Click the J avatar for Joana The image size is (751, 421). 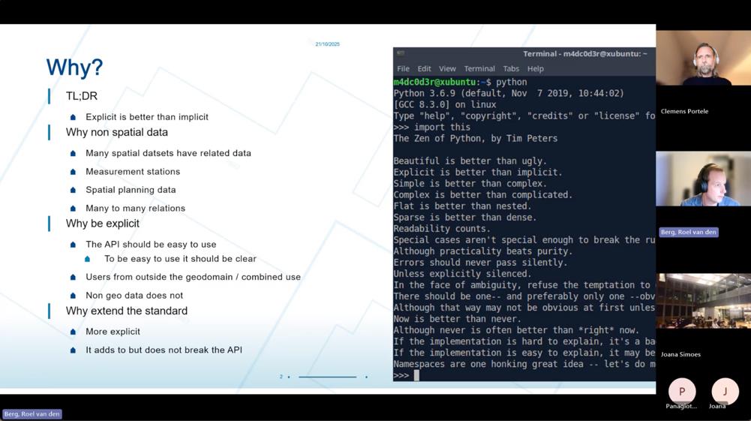point(725,391)
